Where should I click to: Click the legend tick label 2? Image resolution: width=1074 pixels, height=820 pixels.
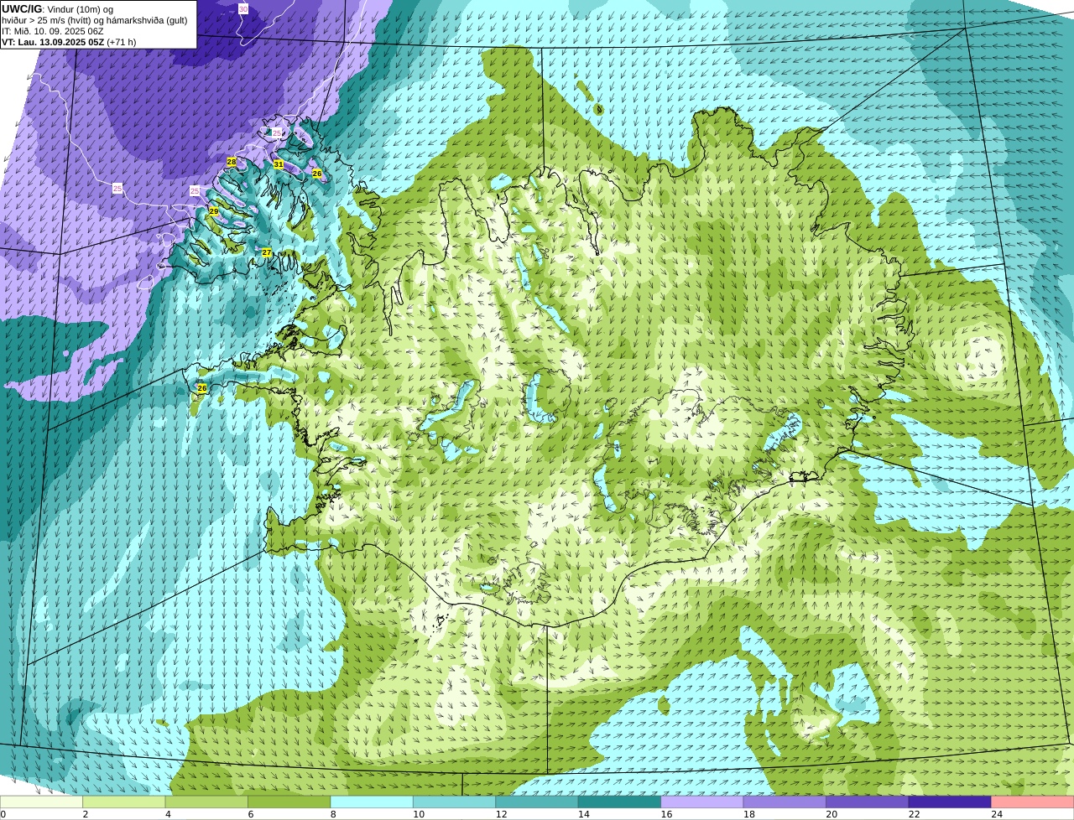pyautogui.click(x=86, y=814)
